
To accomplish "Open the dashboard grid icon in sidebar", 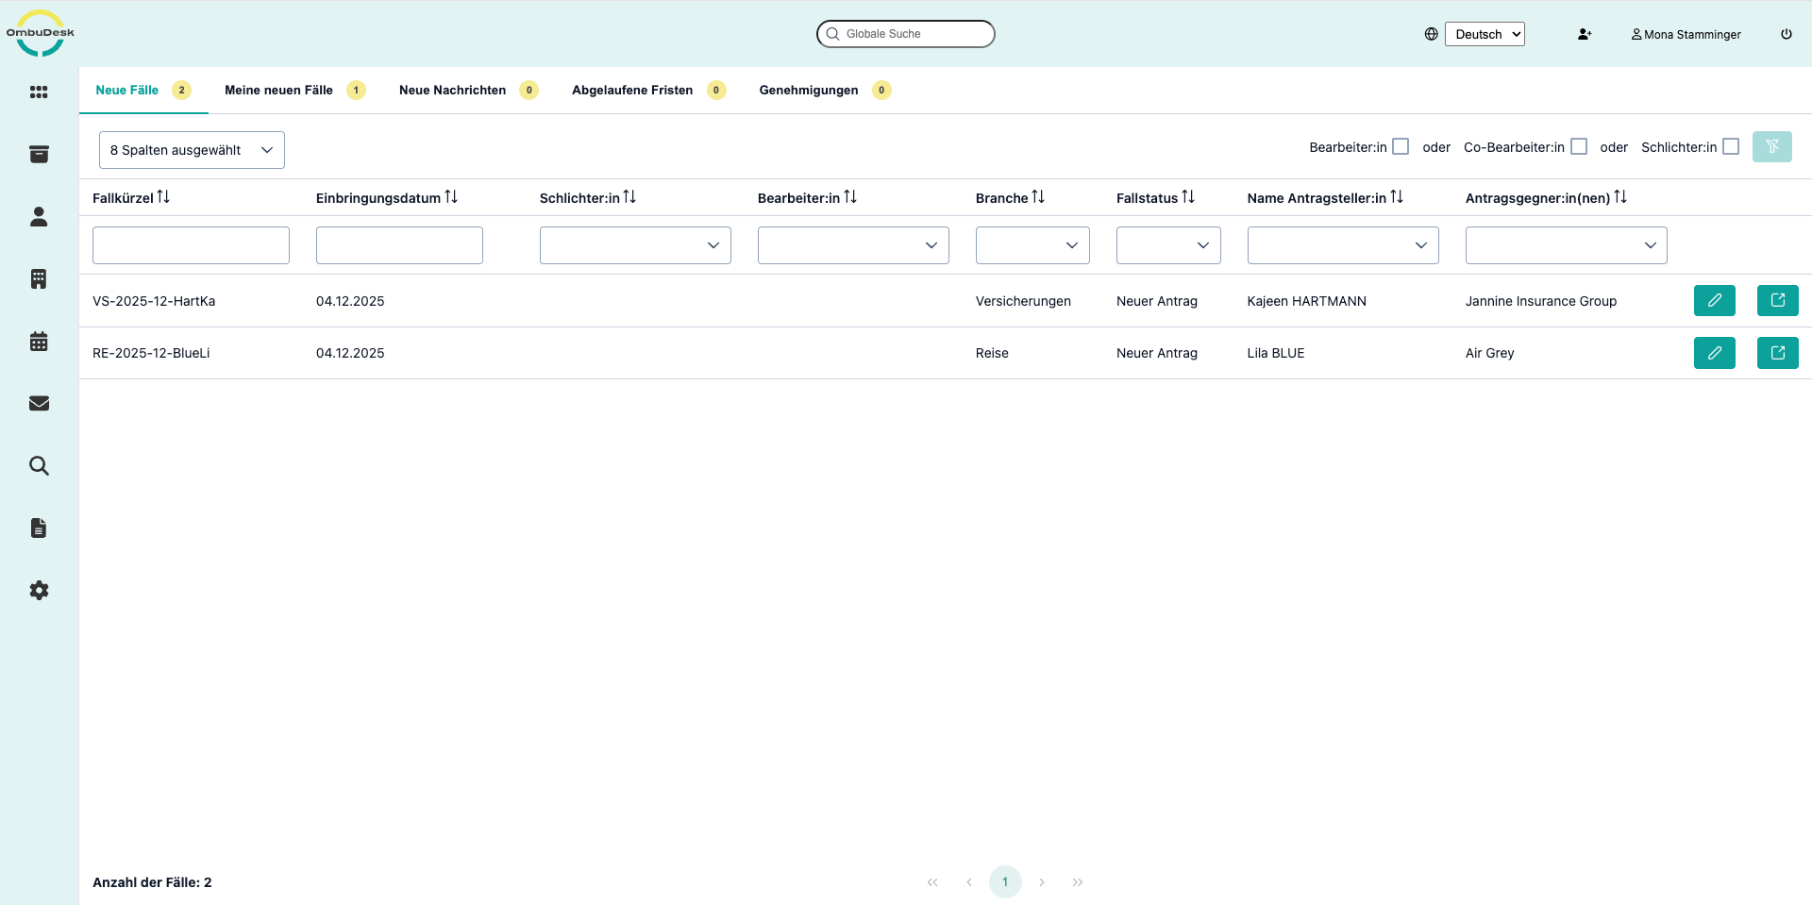I will (x=39, y=92).
